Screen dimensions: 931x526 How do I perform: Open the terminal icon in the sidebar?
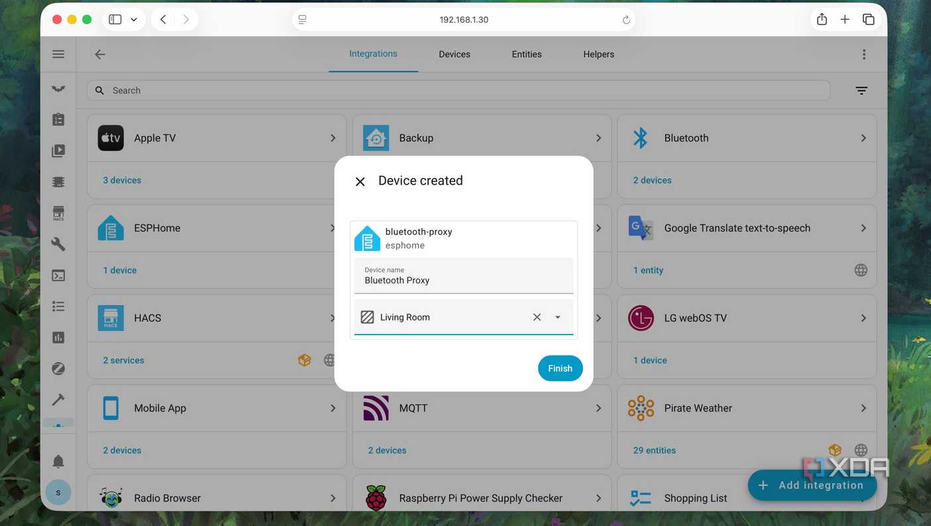pos(58,275)
